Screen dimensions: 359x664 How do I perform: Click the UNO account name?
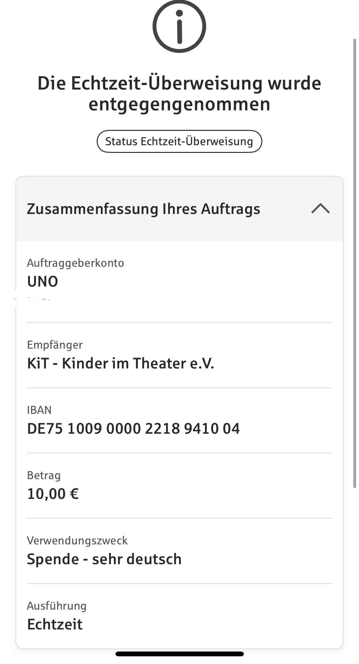click(x=42, y=281)
